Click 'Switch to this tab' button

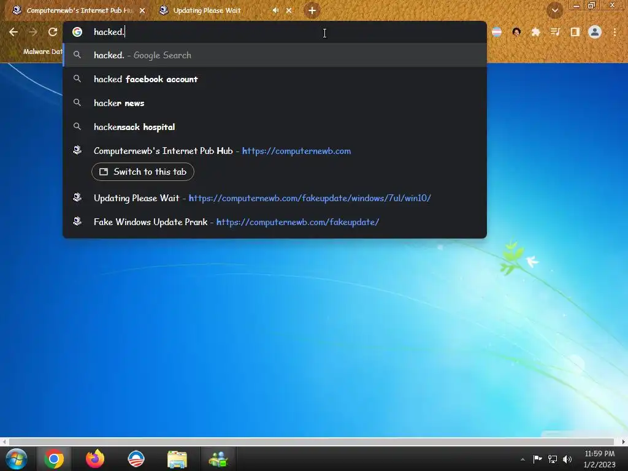coord(142,172)
